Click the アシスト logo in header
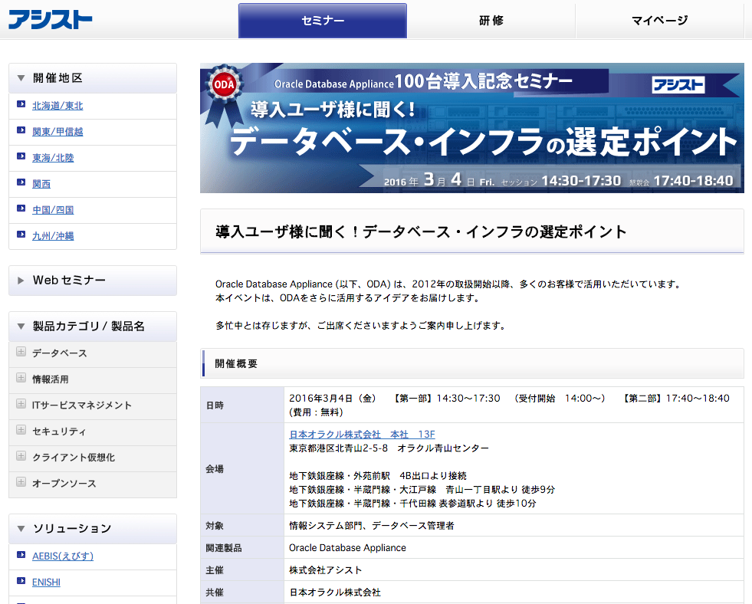 click(x=51, y=20)
